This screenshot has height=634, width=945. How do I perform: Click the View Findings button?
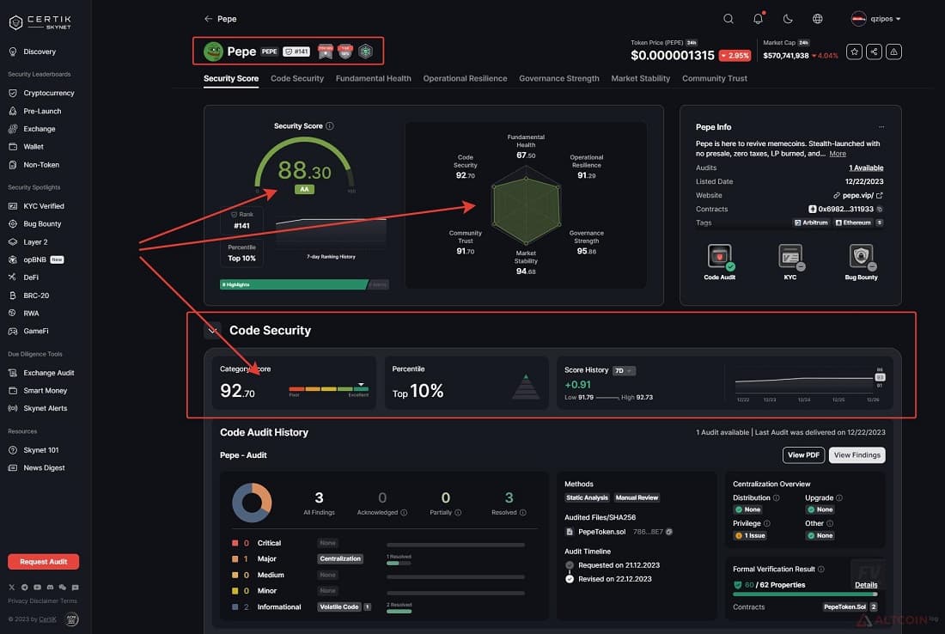[857, 455]
